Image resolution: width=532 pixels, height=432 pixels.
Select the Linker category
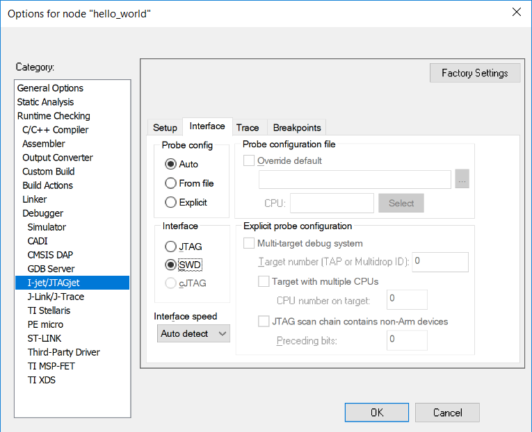pyautogui.click(x=35, y=199)
